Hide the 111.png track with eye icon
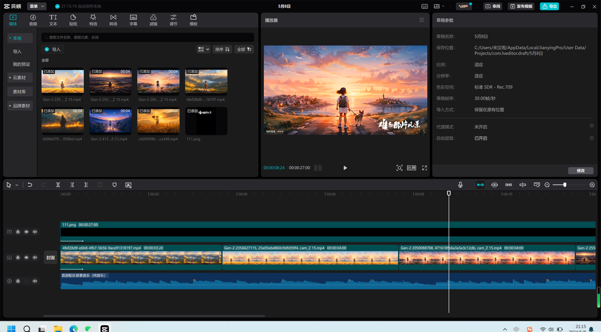The image size is (601, 332). (x=26, y=232)
